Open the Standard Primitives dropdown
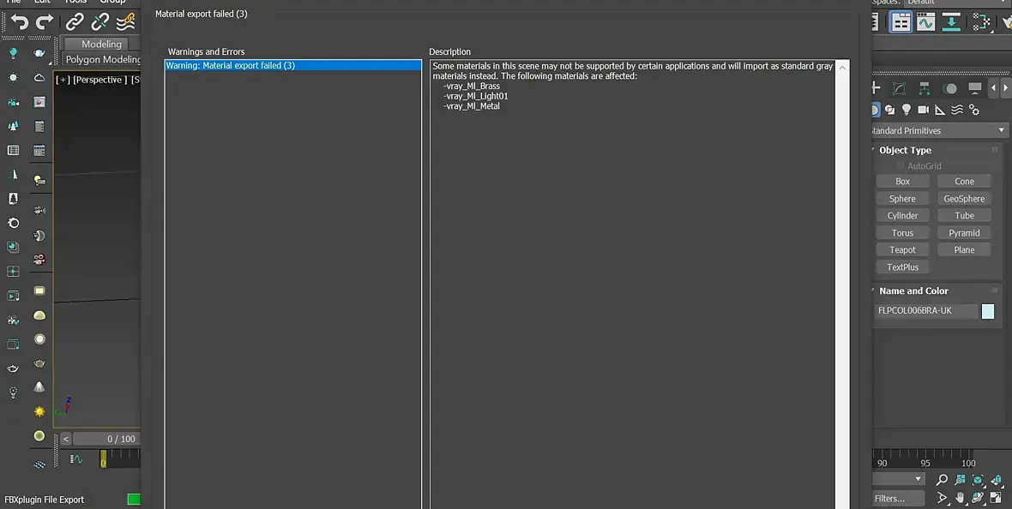The width and height of the screenshot is (1012, 509). click(x=937, y=130)
